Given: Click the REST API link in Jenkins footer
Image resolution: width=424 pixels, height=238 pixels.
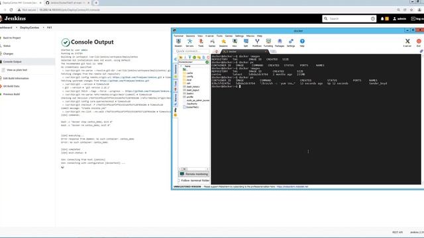Looking at the screenshot, I should tap(397, 232).
